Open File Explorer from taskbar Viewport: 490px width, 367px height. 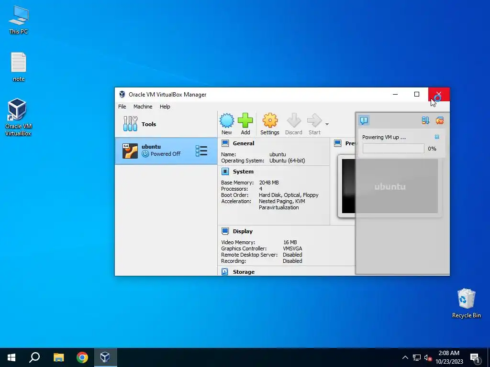click(x=58, y=357)
